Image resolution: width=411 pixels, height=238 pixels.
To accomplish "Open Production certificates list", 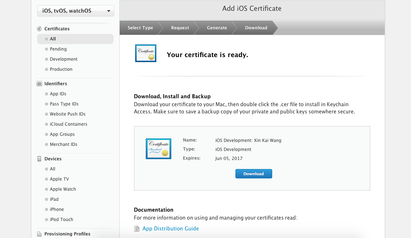I will pyautogui.click(x=61, y=69).
